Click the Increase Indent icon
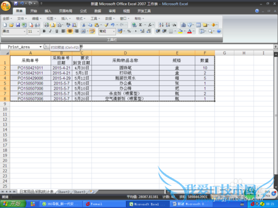The height and width of the screenshot is (208, 278). [x=165, y=31]
